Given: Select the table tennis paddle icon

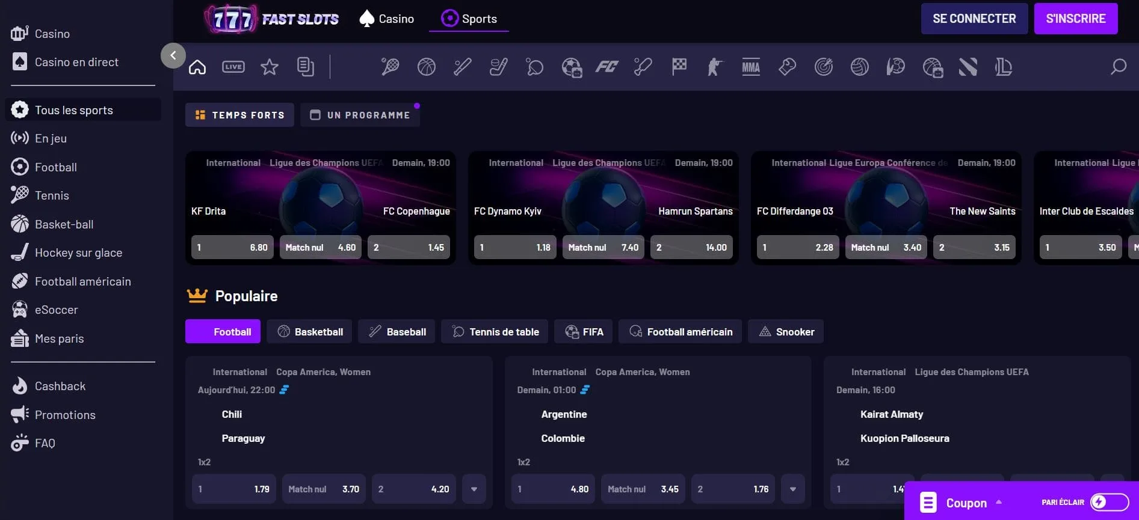Looking at the screenshot, I should point(534,67).
